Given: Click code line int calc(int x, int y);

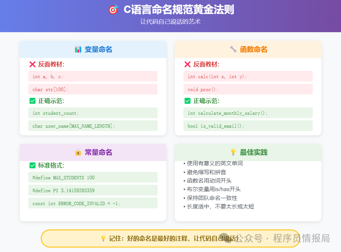Looking at the screenshot, I should click(x=248, y=76).
